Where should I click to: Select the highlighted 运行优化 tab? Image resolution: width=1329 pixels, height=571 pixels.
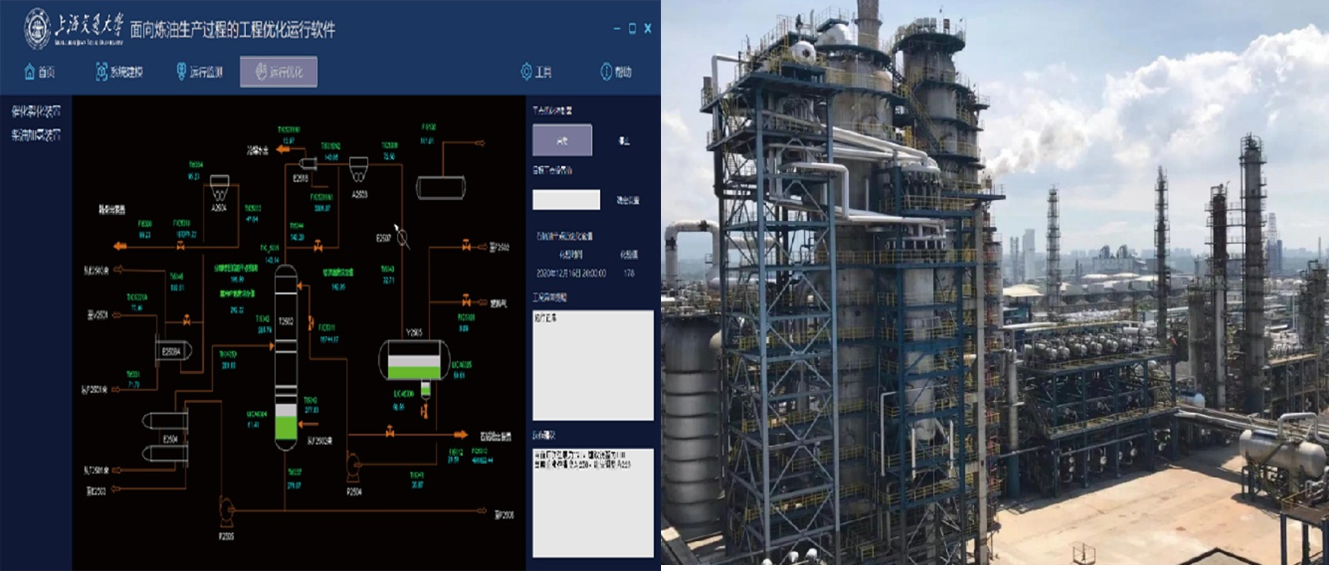click(279, 72)
